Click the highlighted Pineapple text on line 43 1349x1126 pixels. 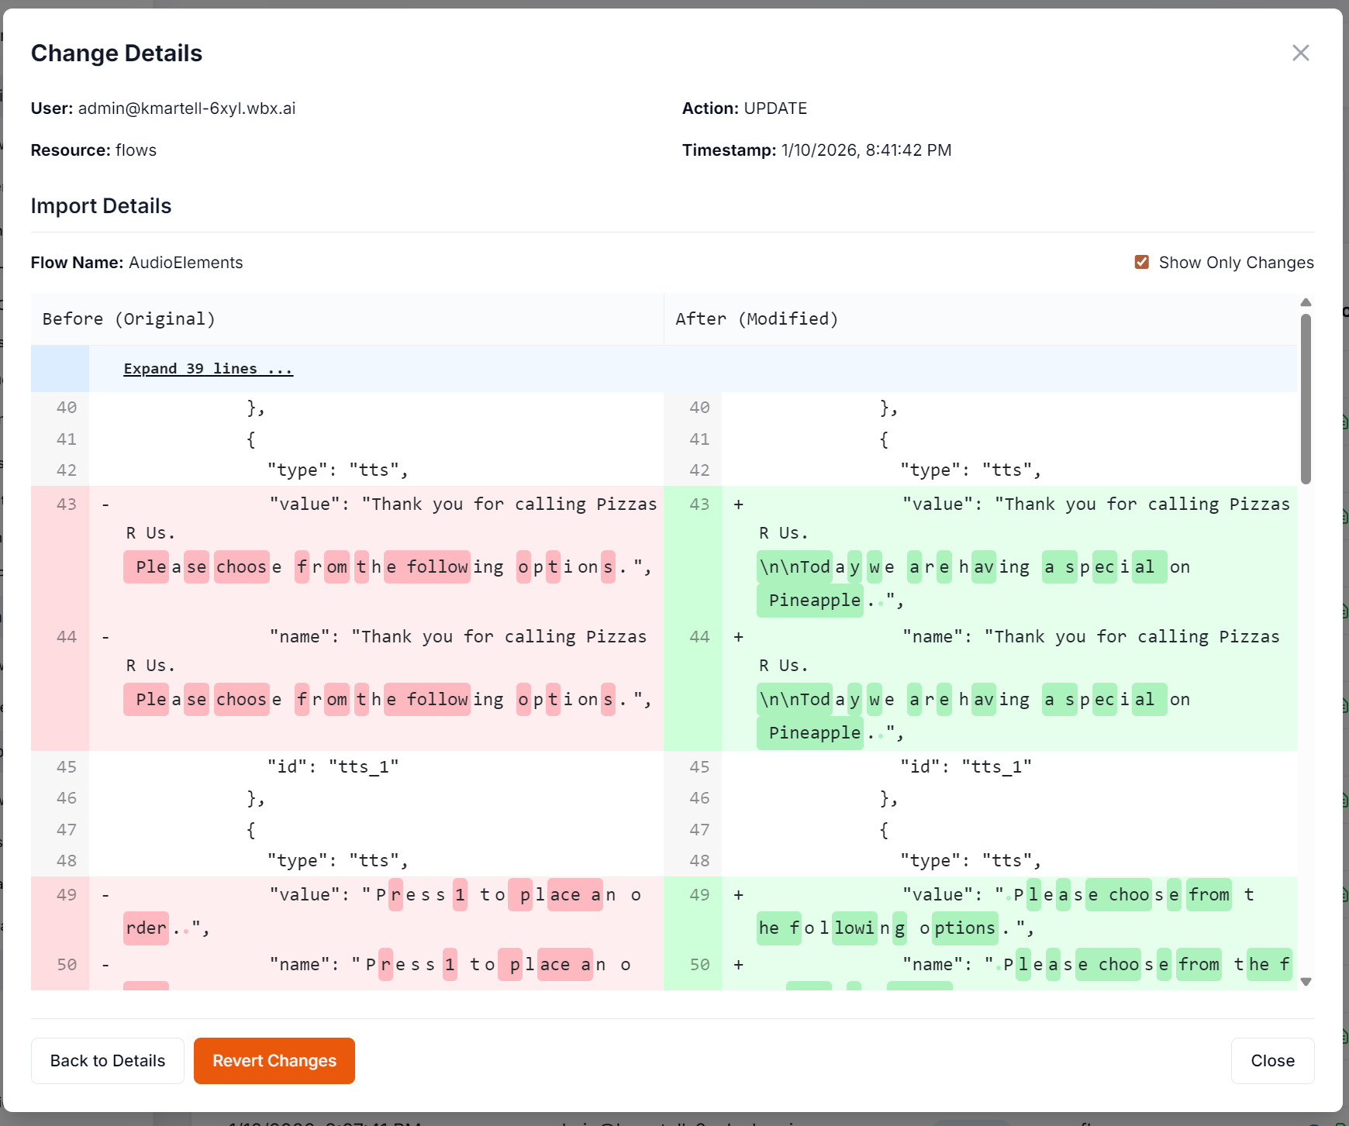point(809,600)
